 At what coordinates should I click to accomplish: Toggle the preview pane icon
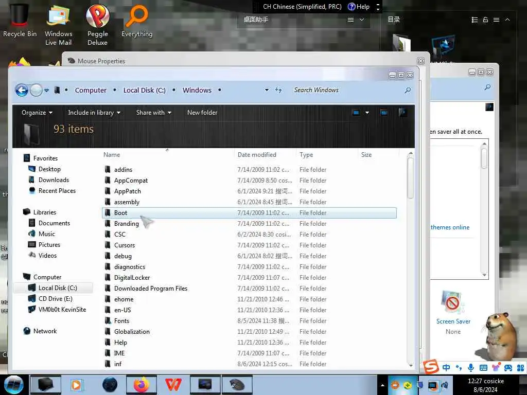(x=384, y=113)
